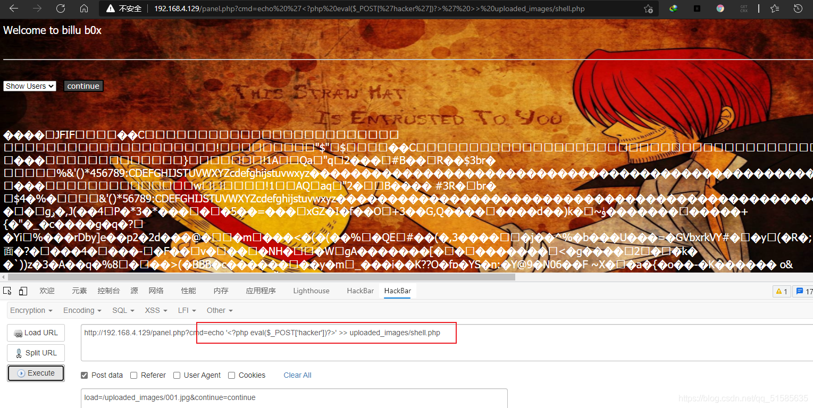Open the favorites list icon
813x408 pixels.
click(775, 8)
